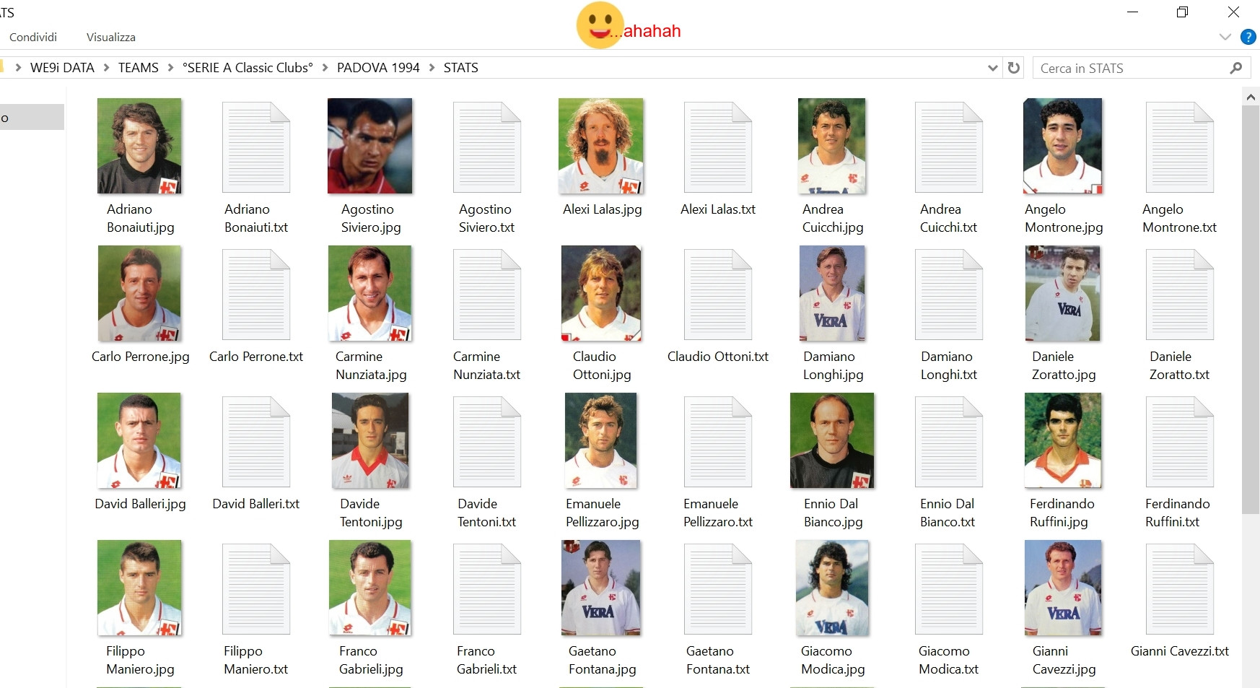Open the Visualizza ribbon tab
The image size is (1260, 688).
click(x=111, y=37)
